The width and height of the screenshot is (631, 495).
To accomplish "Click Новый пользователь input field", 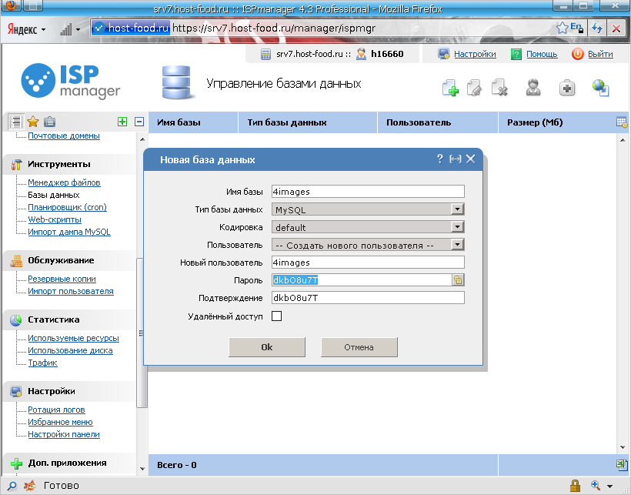I will (368, 263).
